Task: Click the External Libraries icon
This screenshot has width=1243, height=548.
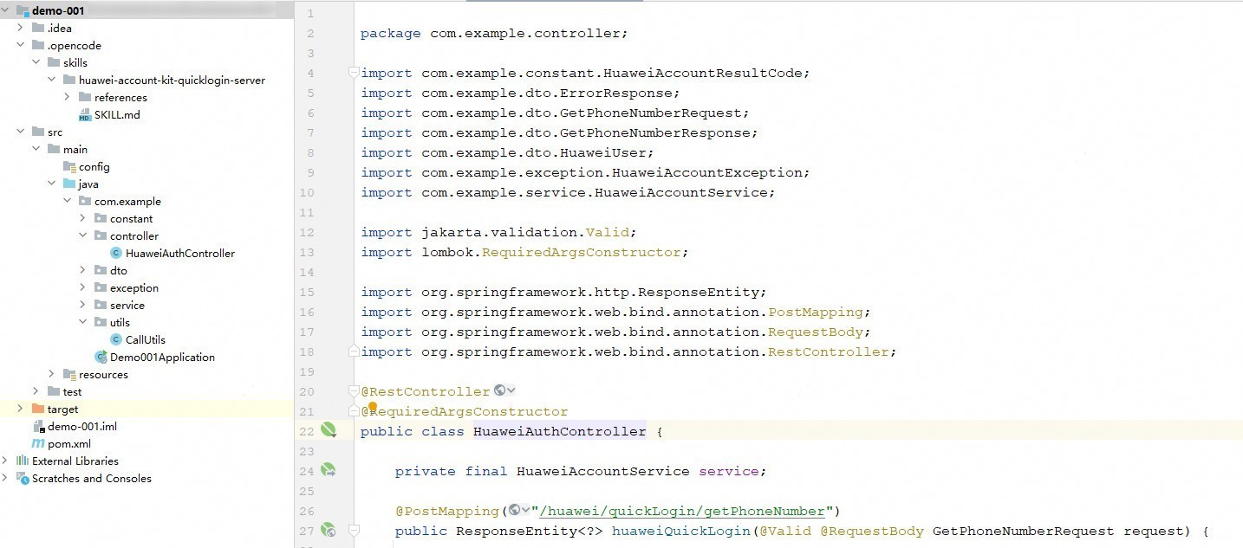Action: pyautogui.click(x=23, y=461)
